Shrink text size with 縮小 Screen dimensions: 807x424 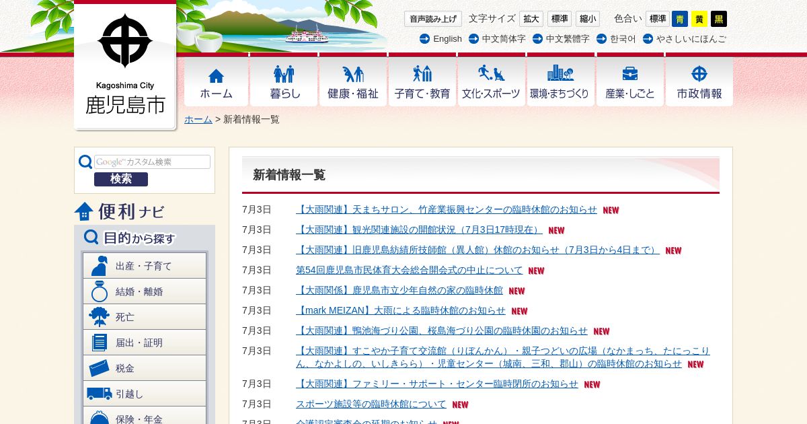(x=588, y=19)
